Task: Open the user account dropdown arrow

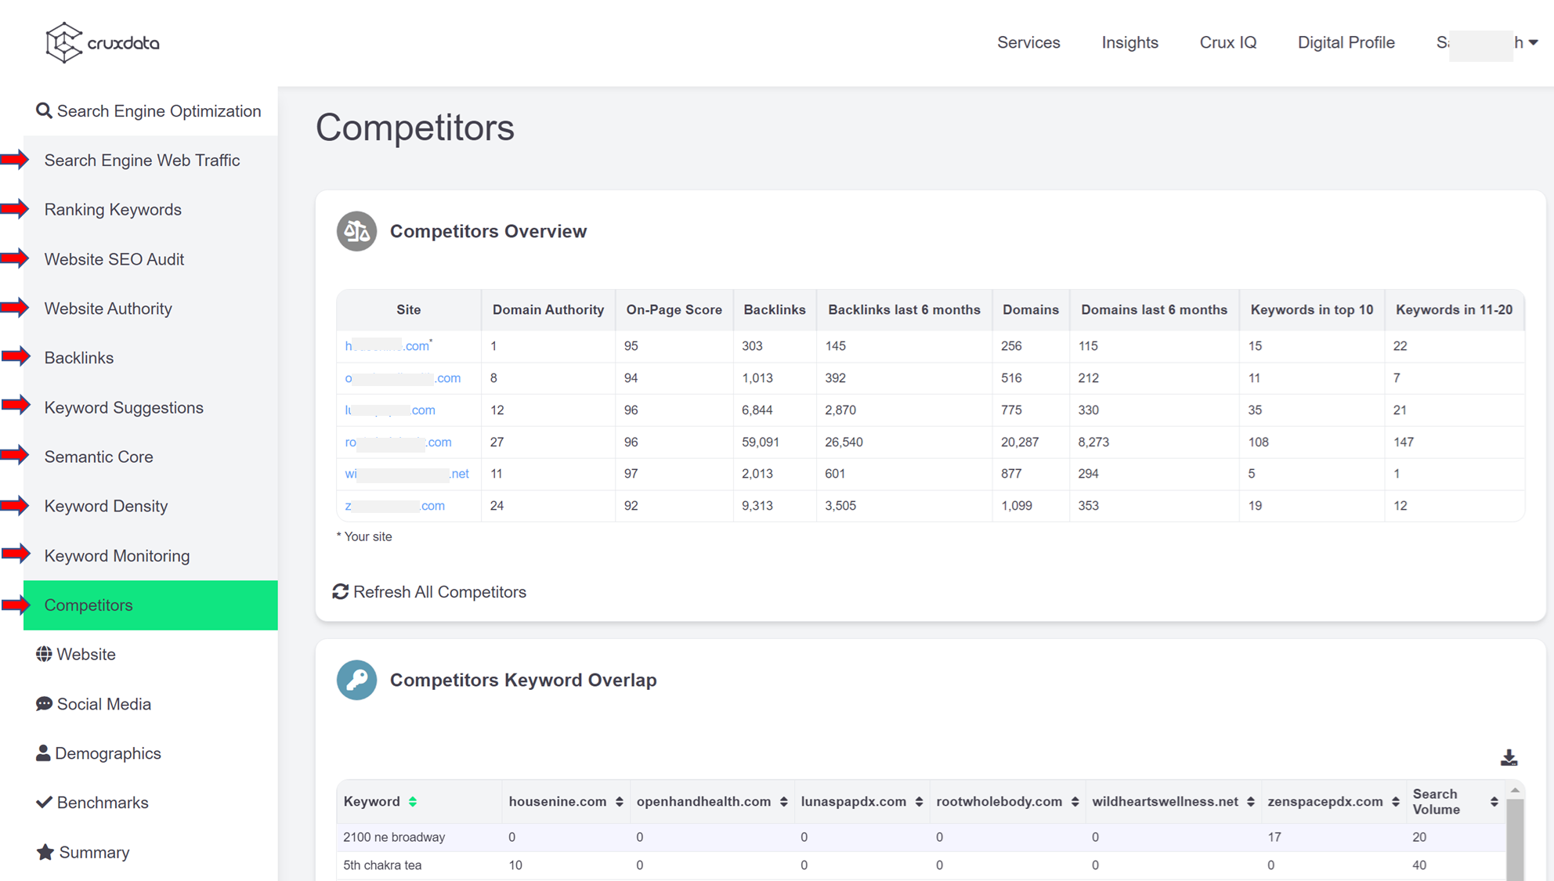Action: 1534,43
